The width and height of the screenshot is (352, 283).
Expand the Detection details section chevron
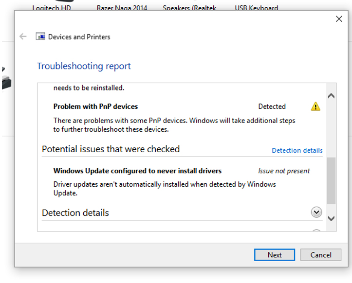click(316, 212)
